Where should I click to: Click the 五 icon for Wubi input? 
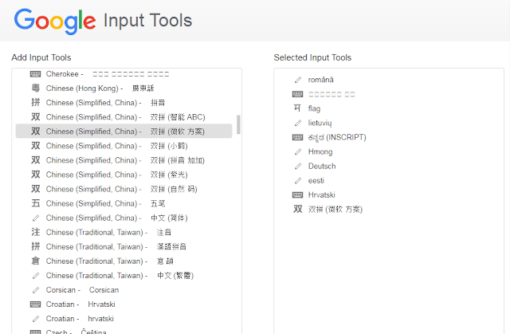pyautogui.click(x=35, y=203)
